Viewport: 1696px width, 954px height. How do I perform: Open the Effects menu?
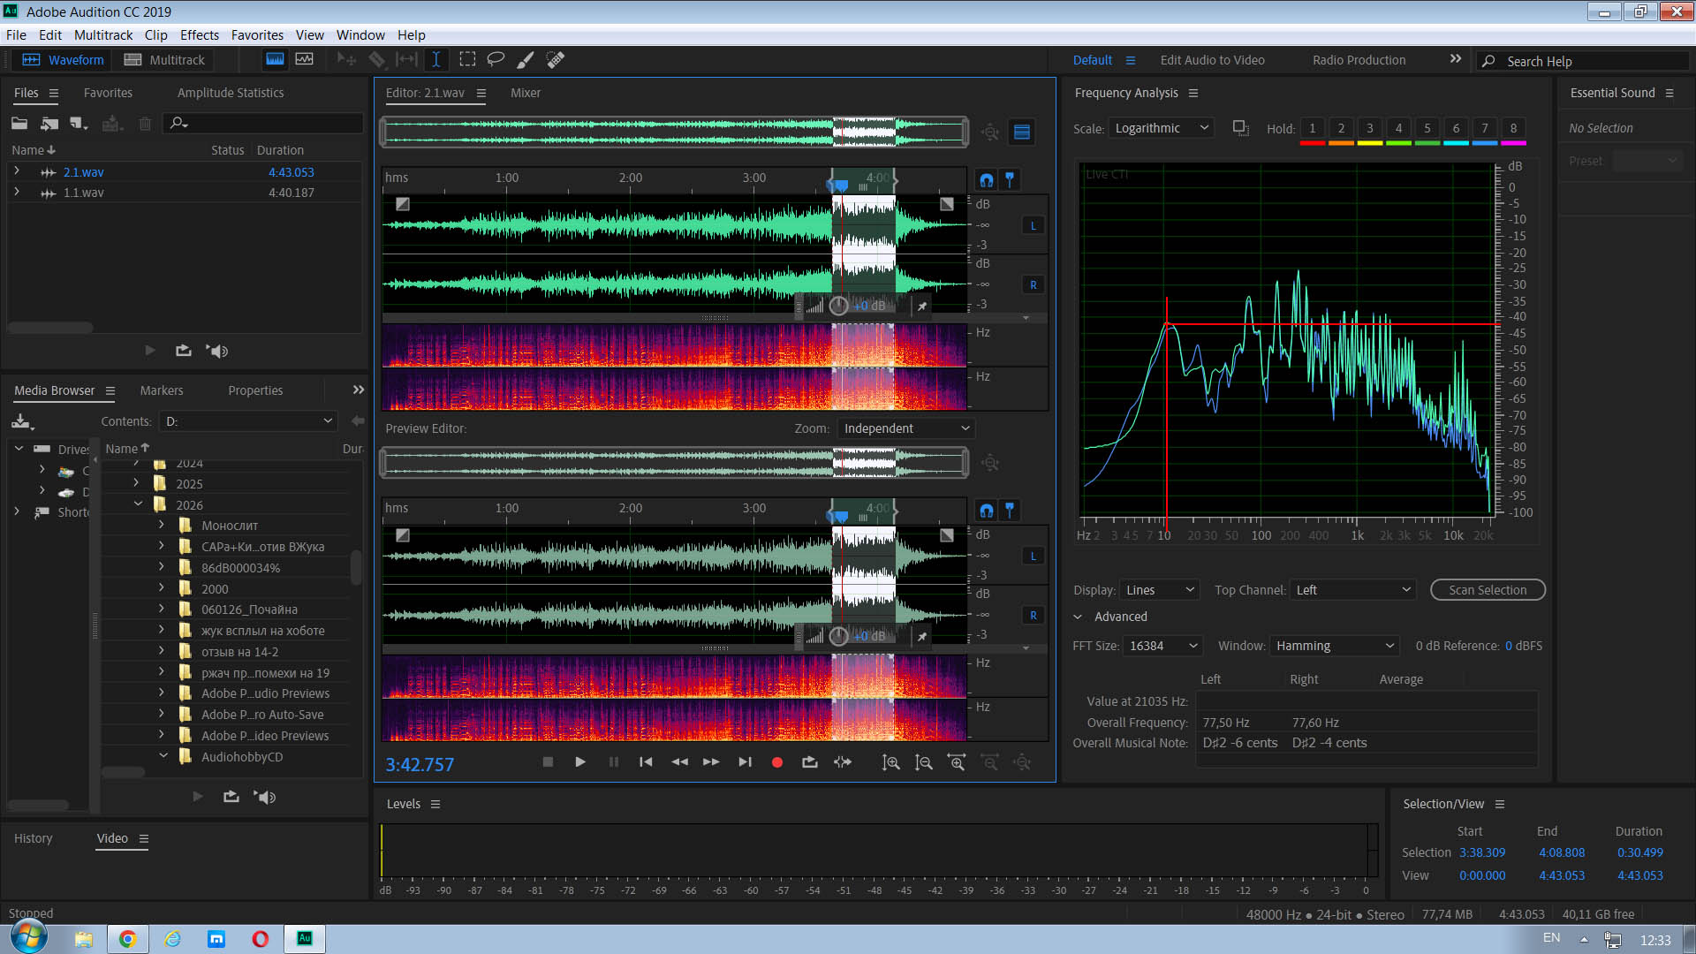pyautogui.click(x=200, y=35)
